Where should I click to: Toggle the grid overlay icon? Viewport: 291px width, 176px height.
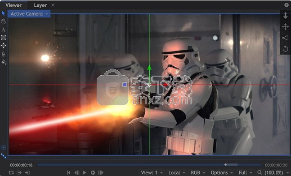tap(3, 147)
